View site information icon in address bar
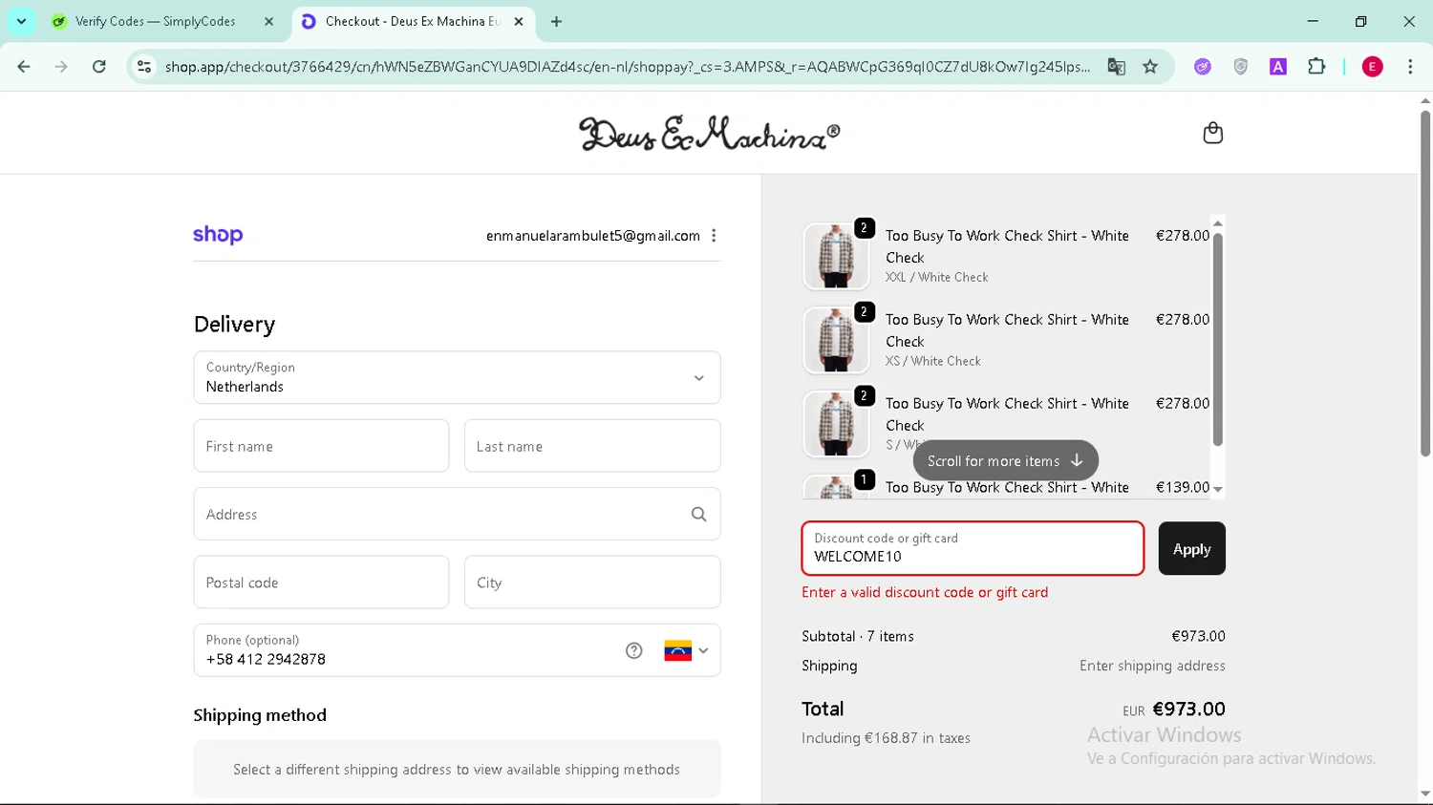1433x805 pixels. (x=144, y=67)
